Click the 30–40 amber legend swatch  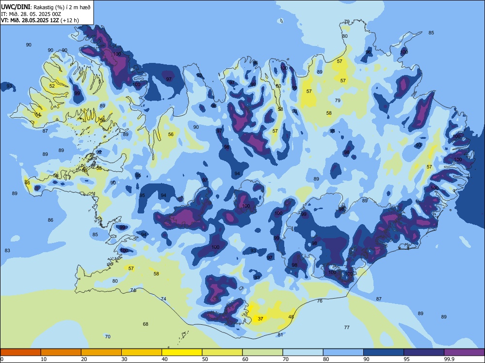pos(142,352)
